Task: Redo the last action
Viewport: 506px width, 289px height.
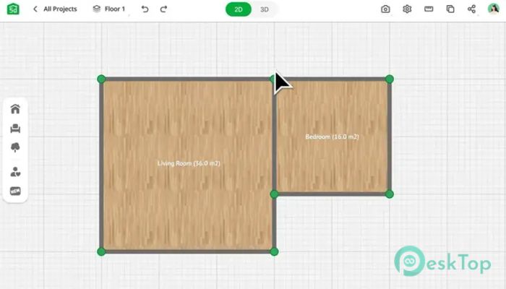Action: pos(163,9)
